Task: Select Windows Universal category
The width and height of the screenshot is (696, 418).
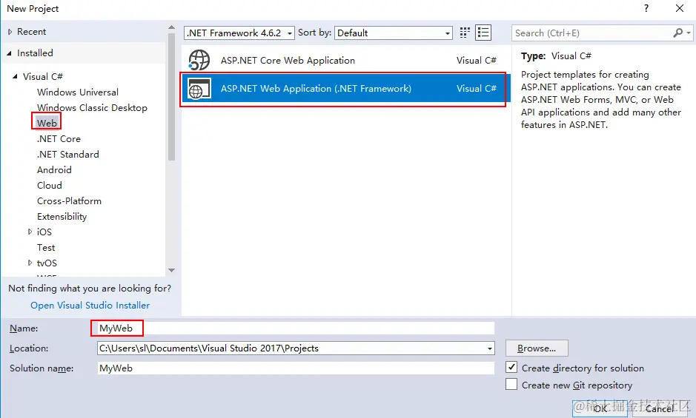Action: [78, 92]
